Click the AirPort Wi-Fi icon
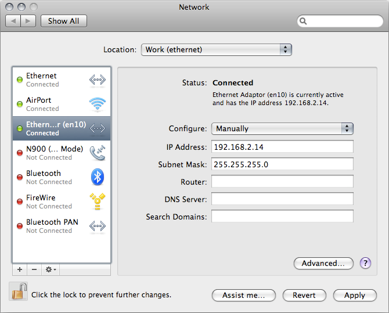Screen dimensions: 389x313 coord(97,104)
